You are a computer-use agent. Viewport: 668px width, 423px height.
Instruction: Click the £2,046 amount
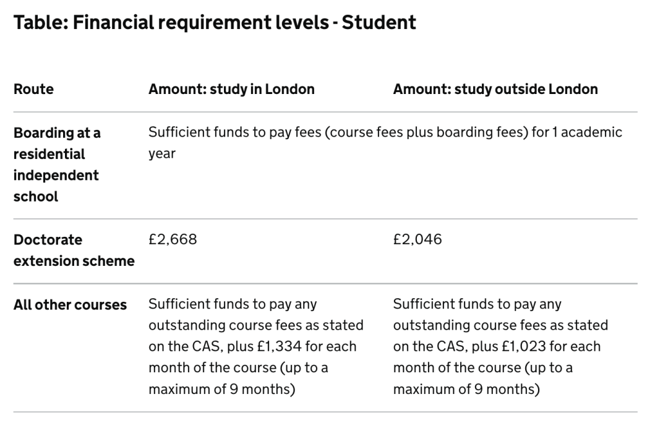[417, 239]
